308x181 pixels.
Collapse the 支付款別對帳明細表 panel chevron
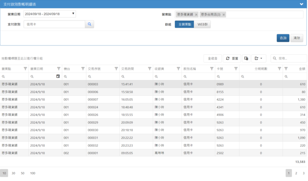(301, 4)
